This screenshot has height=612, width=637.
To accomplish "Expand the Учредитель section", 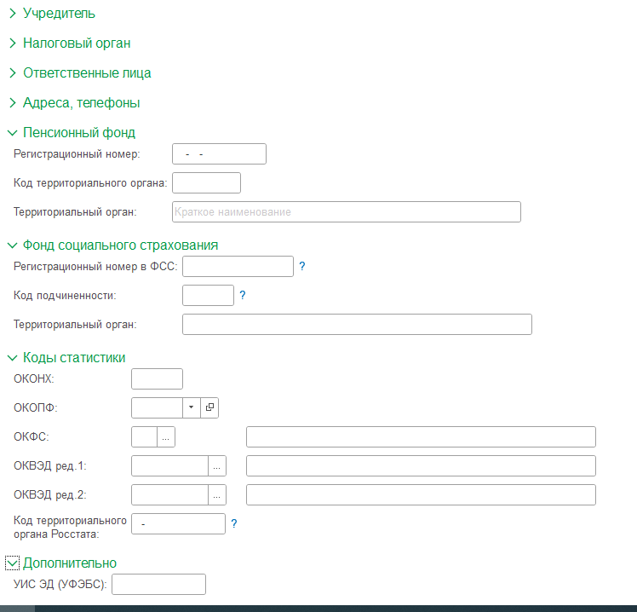I will click(13, 14).
